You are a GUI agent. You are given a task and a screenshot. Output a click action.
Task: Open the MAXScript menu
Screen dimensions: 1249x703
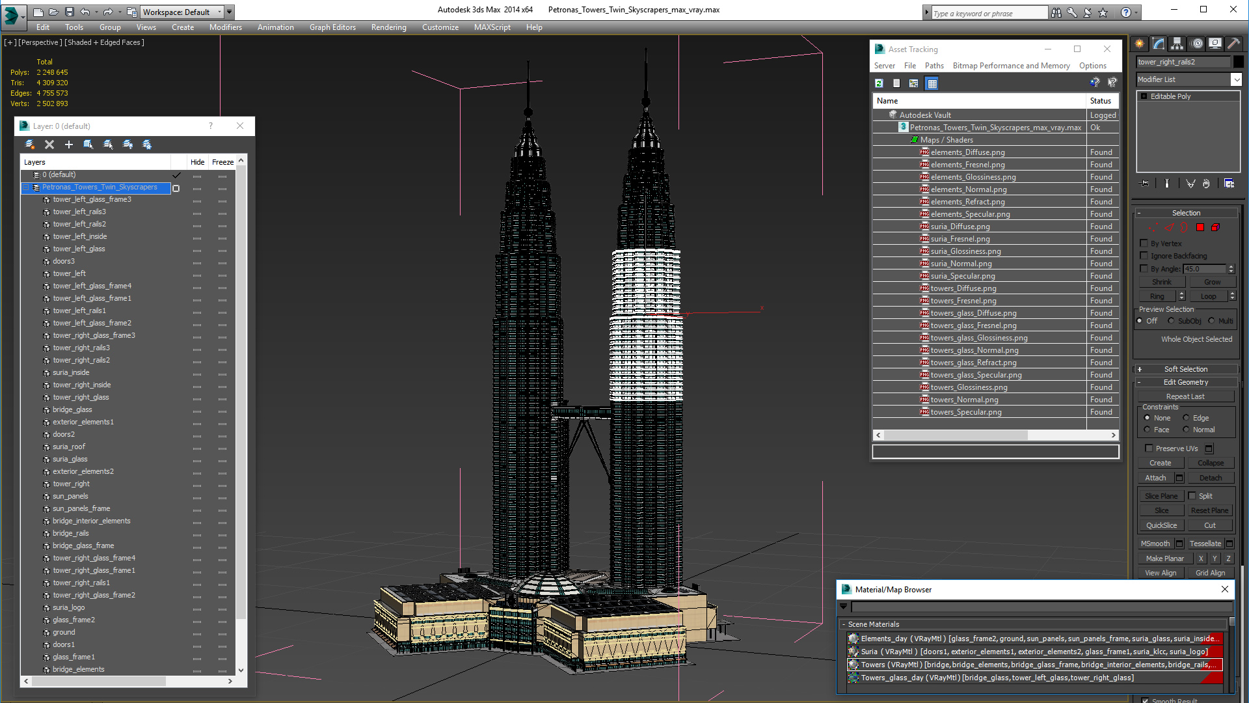492,27
